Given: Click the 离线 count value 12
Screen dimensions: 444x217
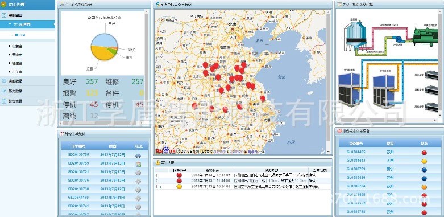Looking at the screenshot, I should pos(94,116).
